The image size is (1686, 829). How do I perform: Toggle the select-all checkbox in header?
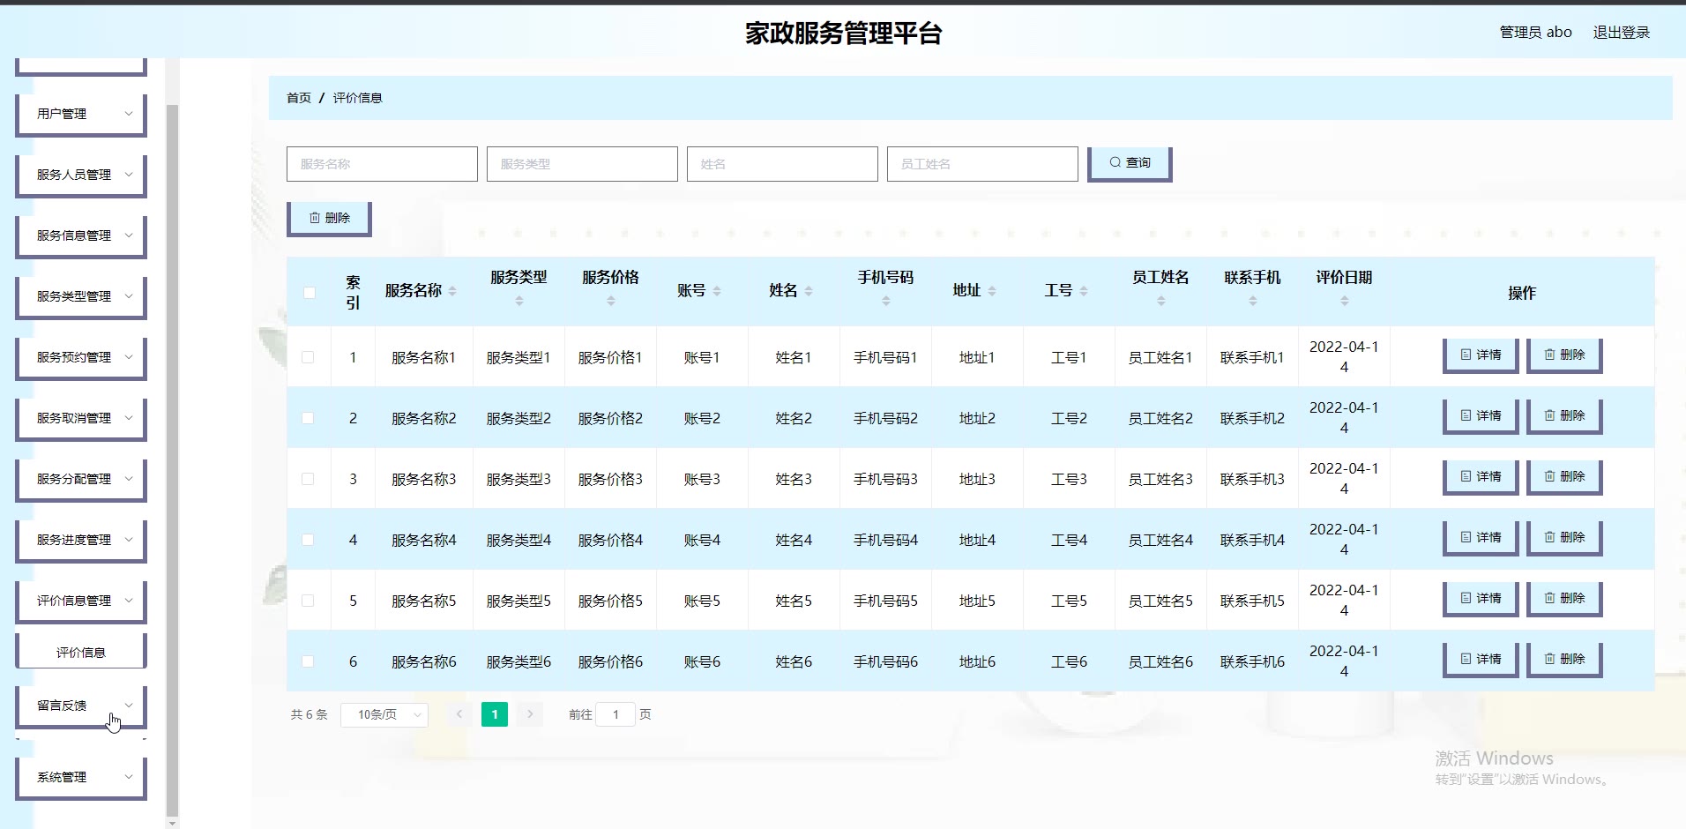[x=310, y=292]
